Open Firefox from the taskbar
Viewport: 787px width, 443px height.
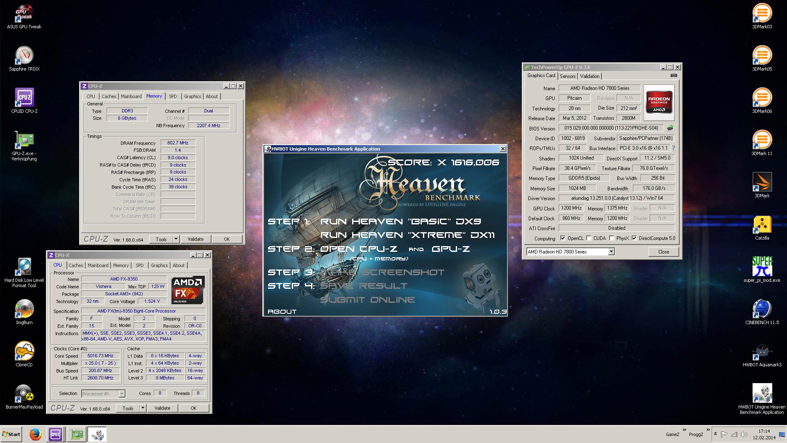point(35,434)
